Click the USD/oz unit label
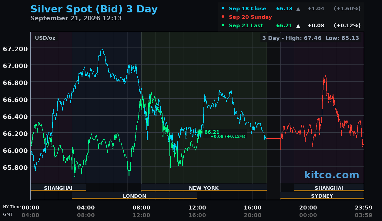Viewport: 382px width, 221px height. pos(45,38)
